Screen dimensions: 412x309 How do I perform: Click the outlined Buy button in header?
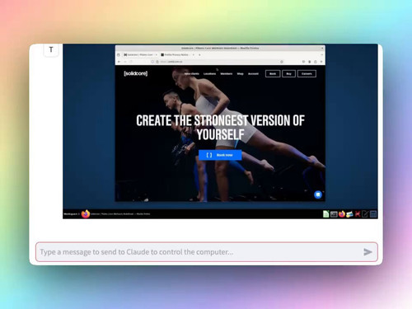point(288,73)
